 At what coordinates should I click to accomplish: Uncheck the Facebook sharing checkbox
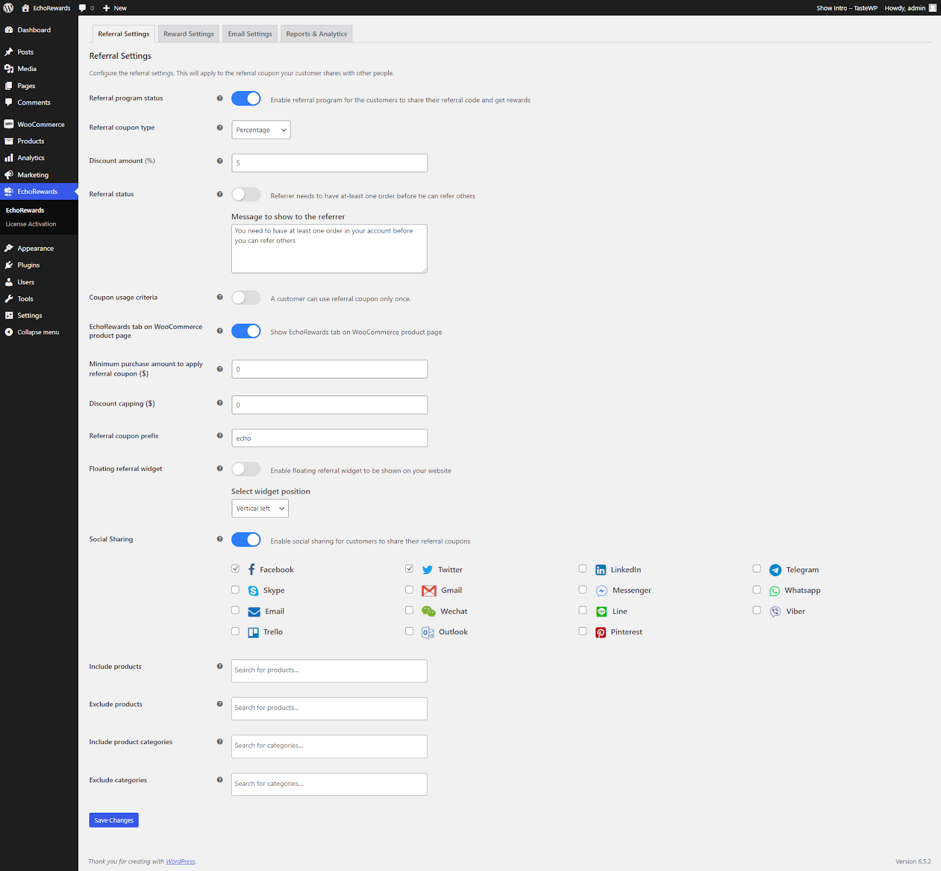click(235, 569)
